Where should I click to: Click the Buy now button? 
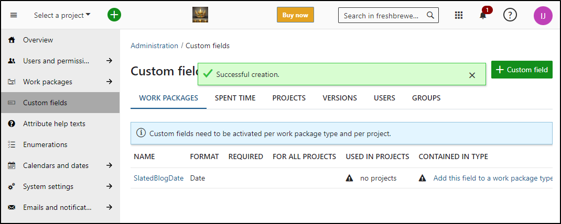point(295,15)
